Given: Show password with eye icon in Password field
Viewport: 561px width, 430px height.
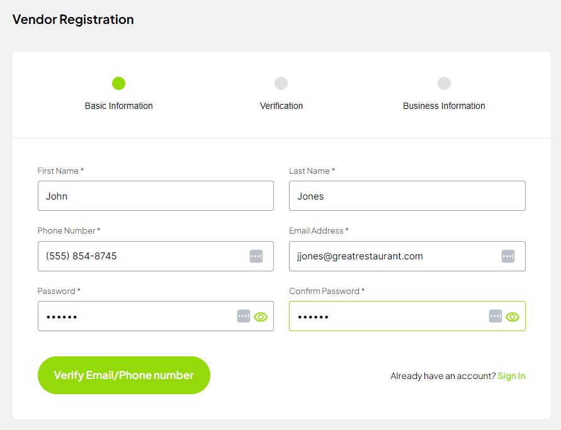Looking at the screenshot, I should click(261, 317).
